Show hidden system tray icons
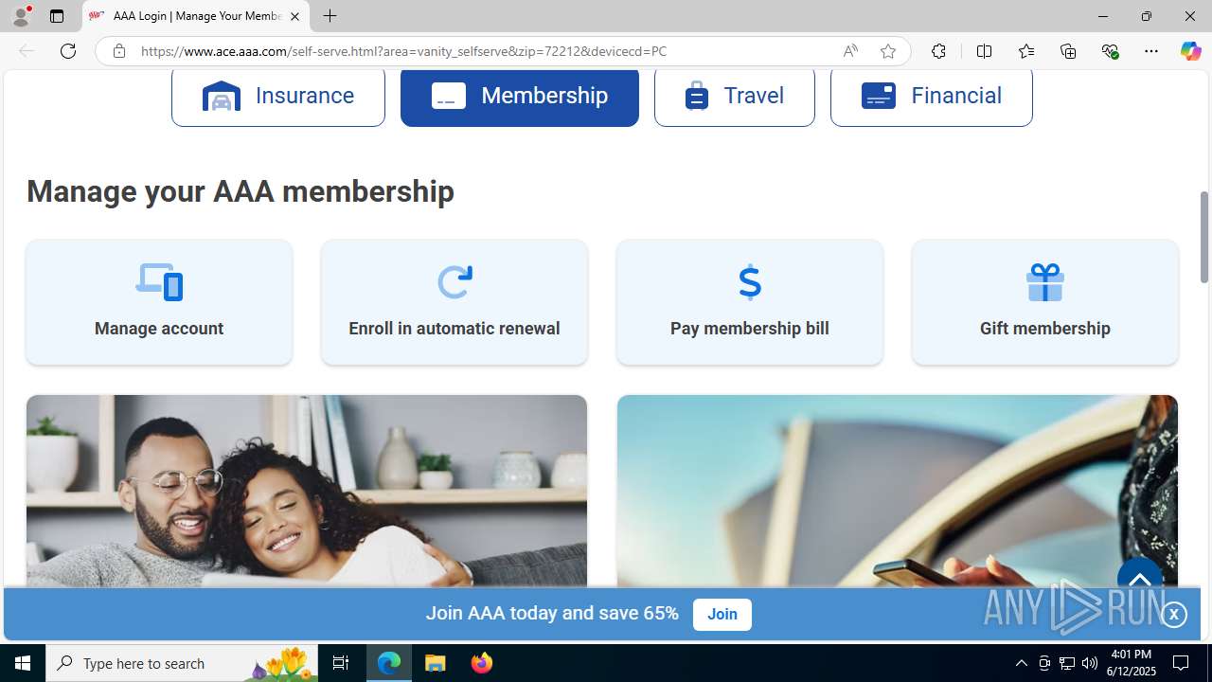Screen dimensions: 1212x682 1021,663
